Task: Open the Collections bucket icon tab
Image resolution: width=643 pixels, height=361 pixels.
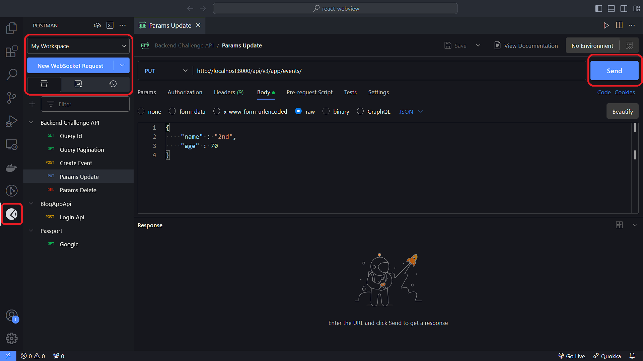Action: click(44, 84)
